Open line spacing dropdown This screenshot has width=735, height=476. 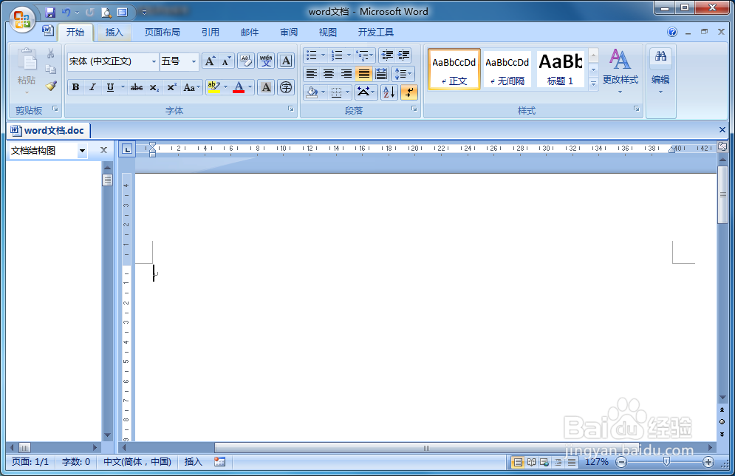click(x=403, y=74)
